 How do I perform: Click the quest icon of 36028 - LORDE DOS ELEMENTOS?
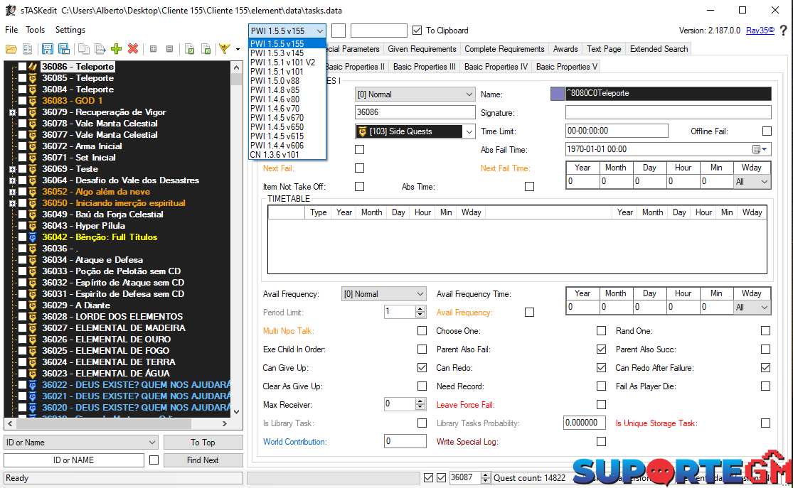33,317
